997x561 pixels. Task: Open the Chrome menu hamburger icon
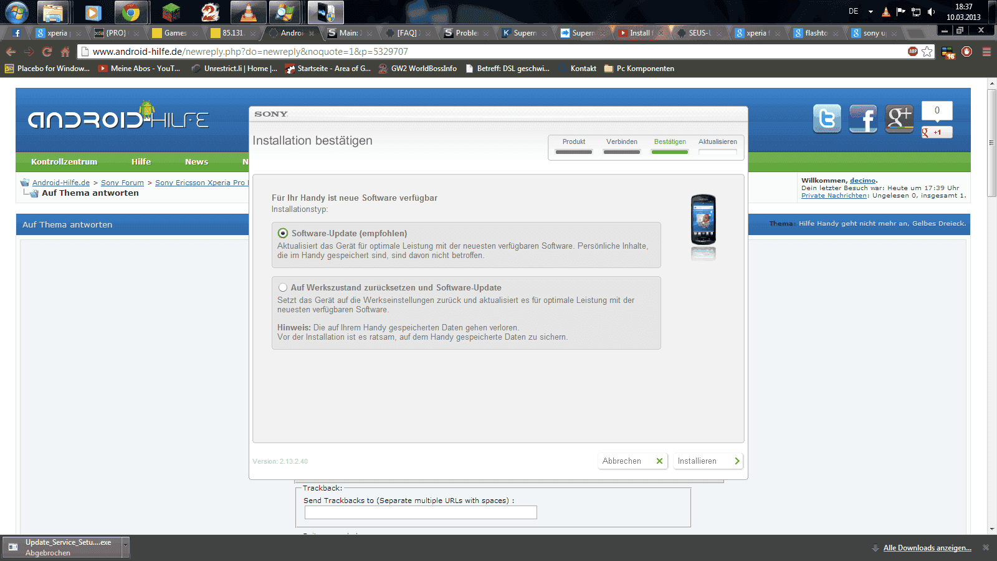pos(986,52)
